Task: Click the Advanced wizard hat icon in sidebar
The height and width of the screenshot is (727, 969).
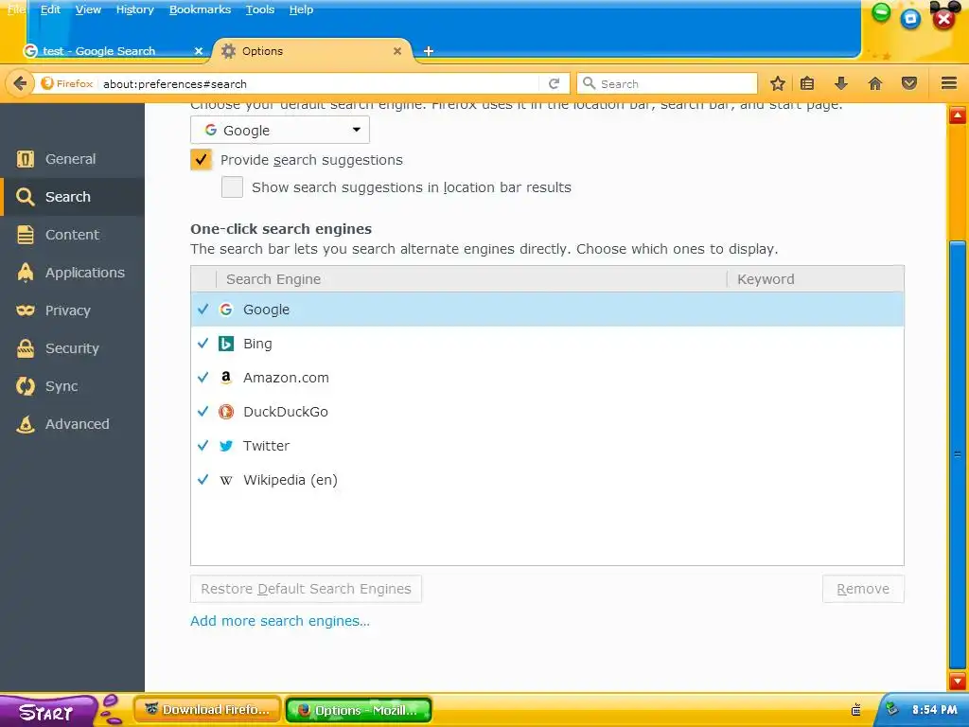Action: [26, 424]
